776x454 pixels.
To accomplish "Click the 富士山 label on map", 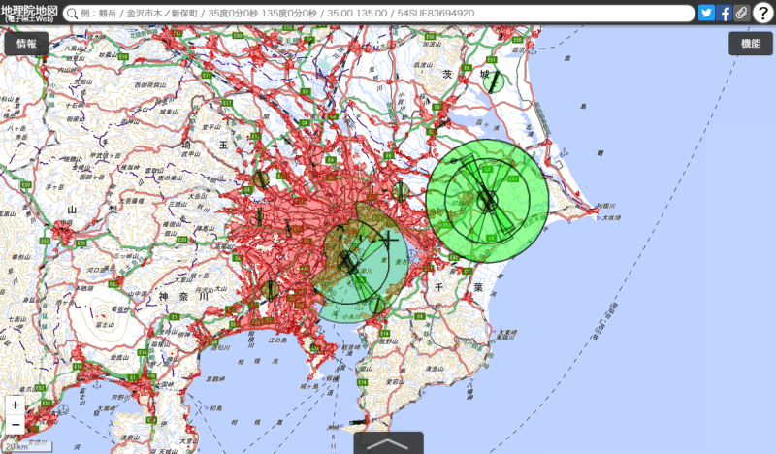I will [105, 324].
